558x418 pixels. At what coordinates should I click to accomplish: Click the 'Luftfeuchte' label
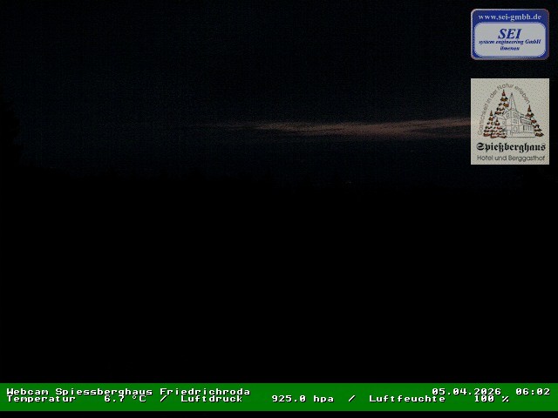click(x=407, y=399)
